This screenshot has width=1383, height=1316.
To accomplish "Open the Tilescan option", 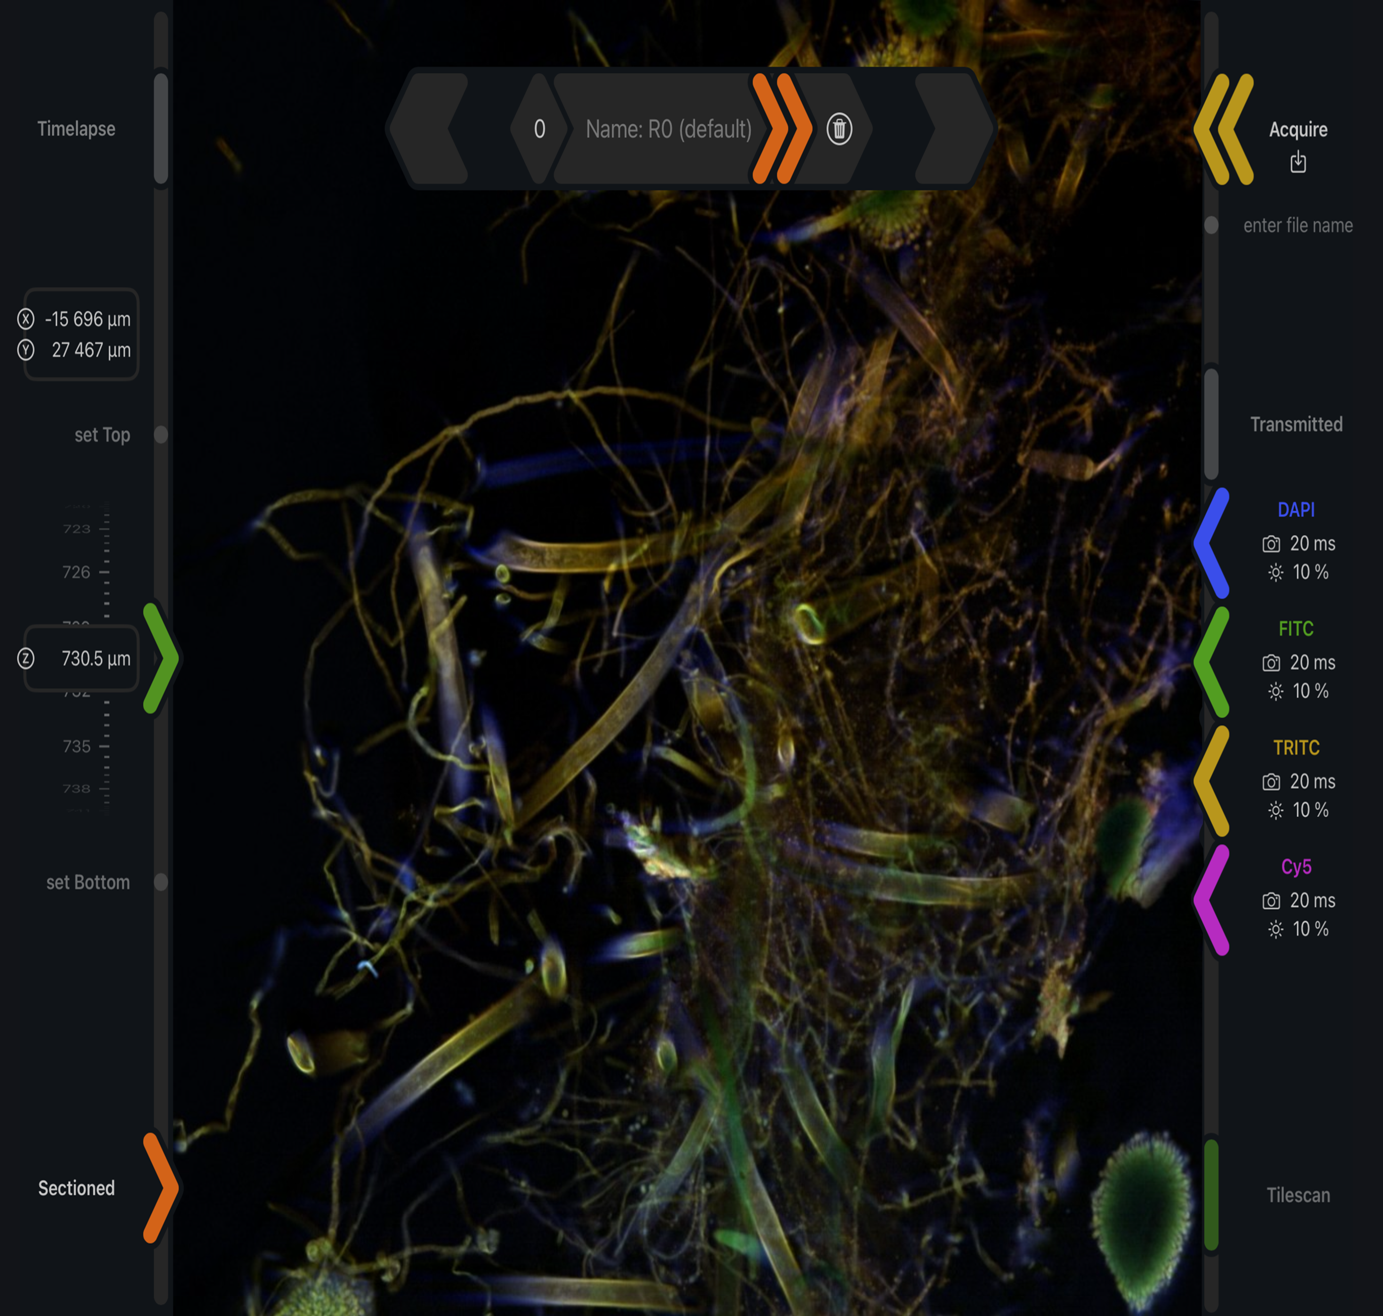I will 1297,1195.
